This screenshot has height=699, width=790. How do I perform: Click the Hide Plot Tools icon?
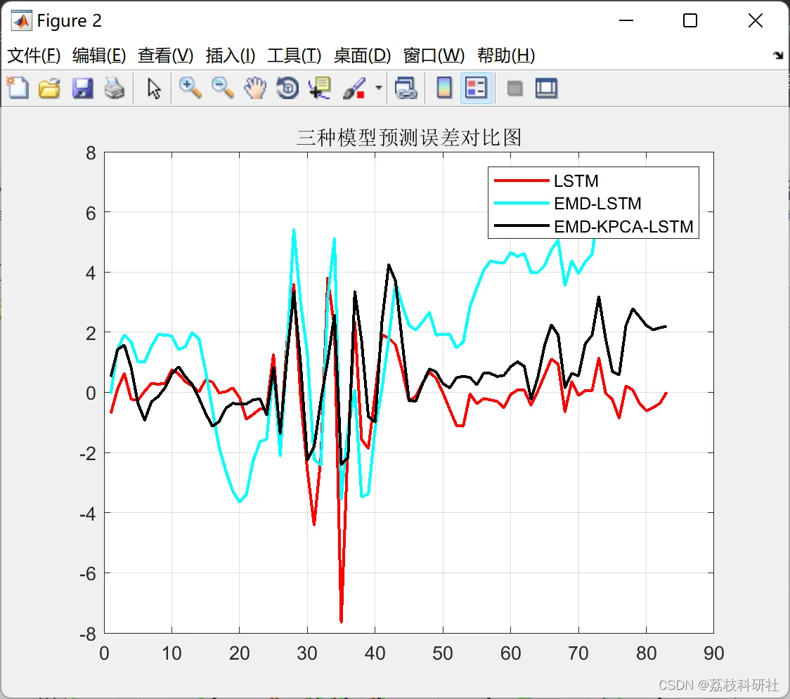[514, 89]
